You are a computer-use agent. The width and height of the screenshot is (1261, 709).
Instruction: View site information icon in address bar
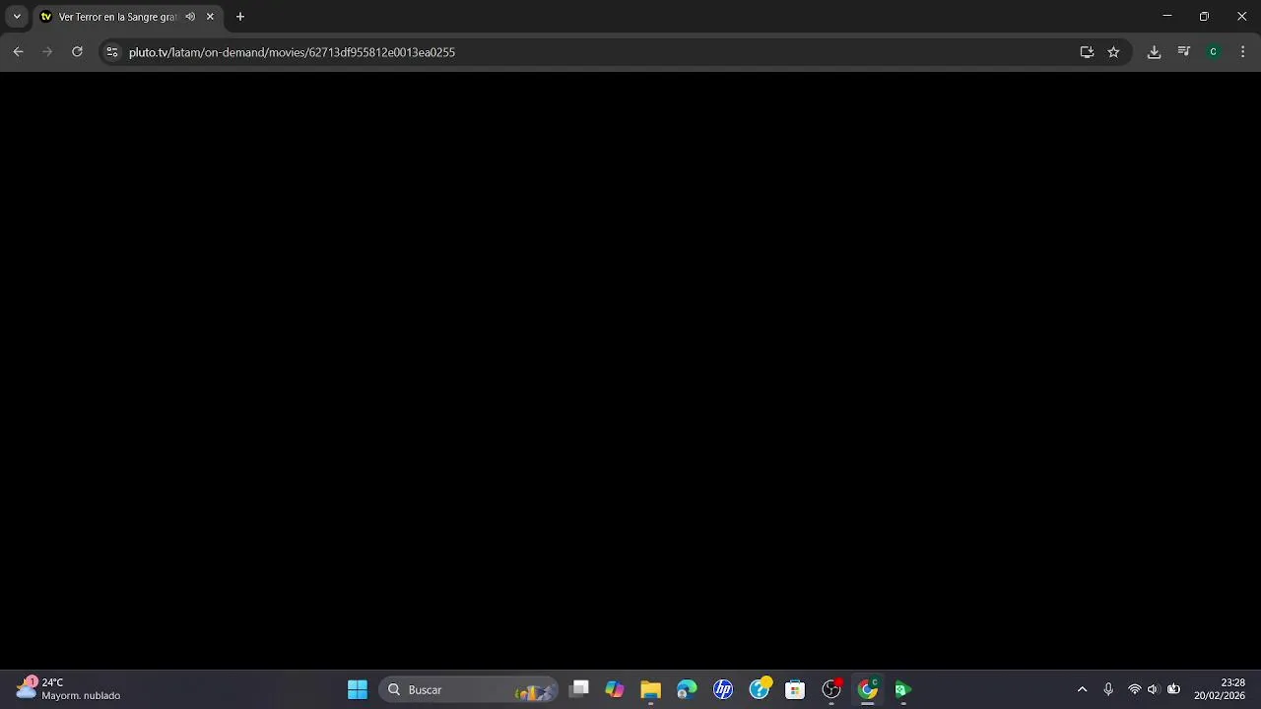(x=112, y=52)
